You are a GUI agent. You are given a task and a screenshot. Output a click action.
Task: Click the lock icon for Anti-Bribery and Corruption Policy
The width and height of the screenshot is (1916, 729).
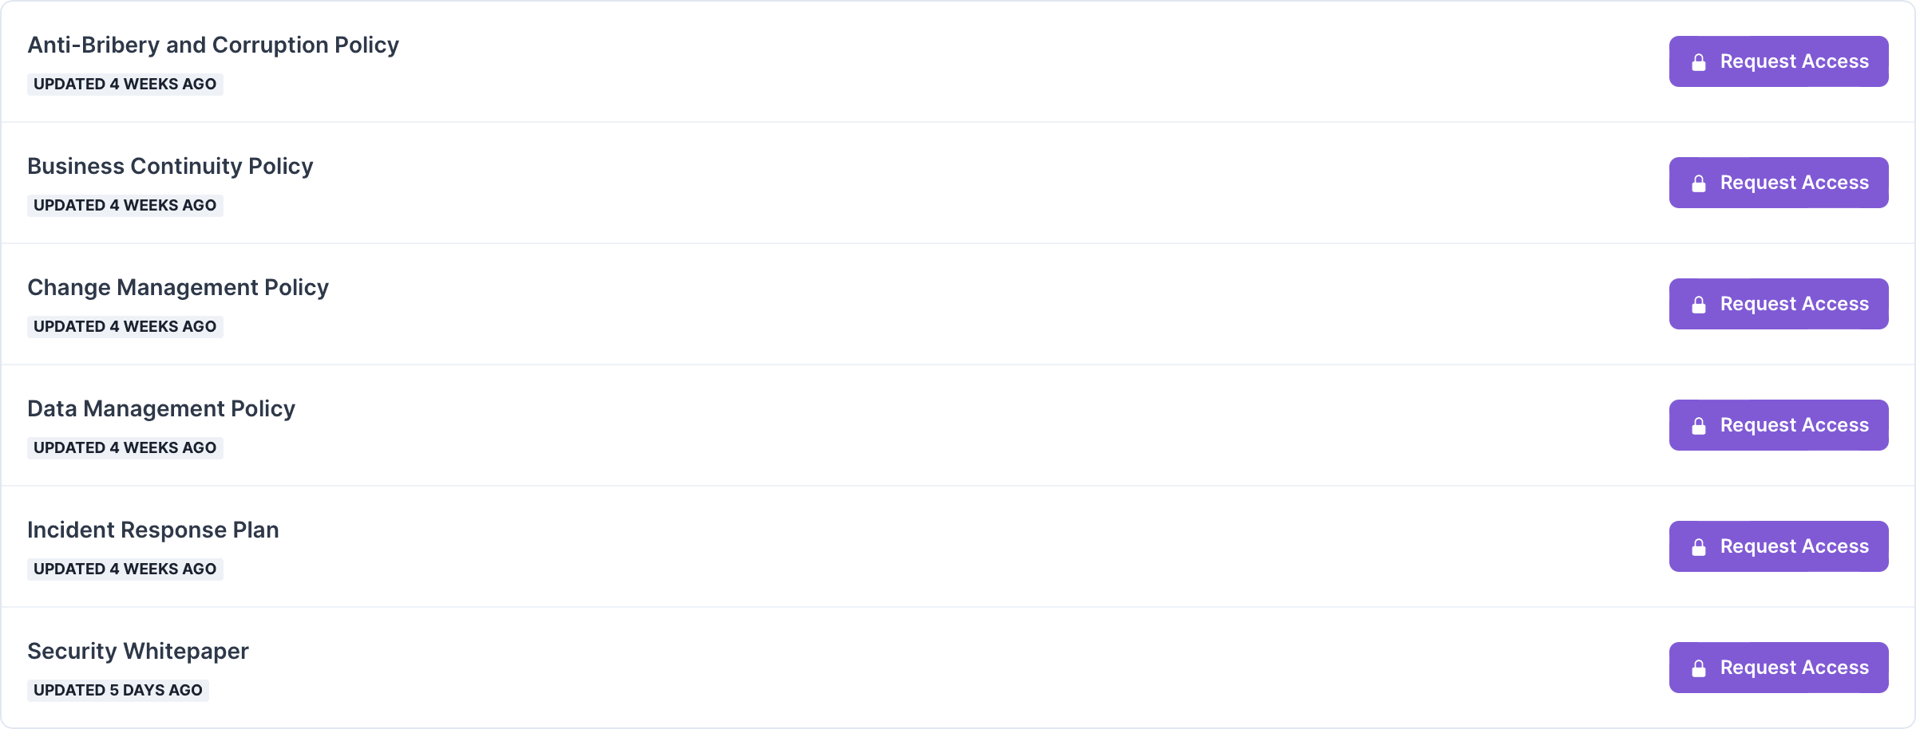point(1699,62)
